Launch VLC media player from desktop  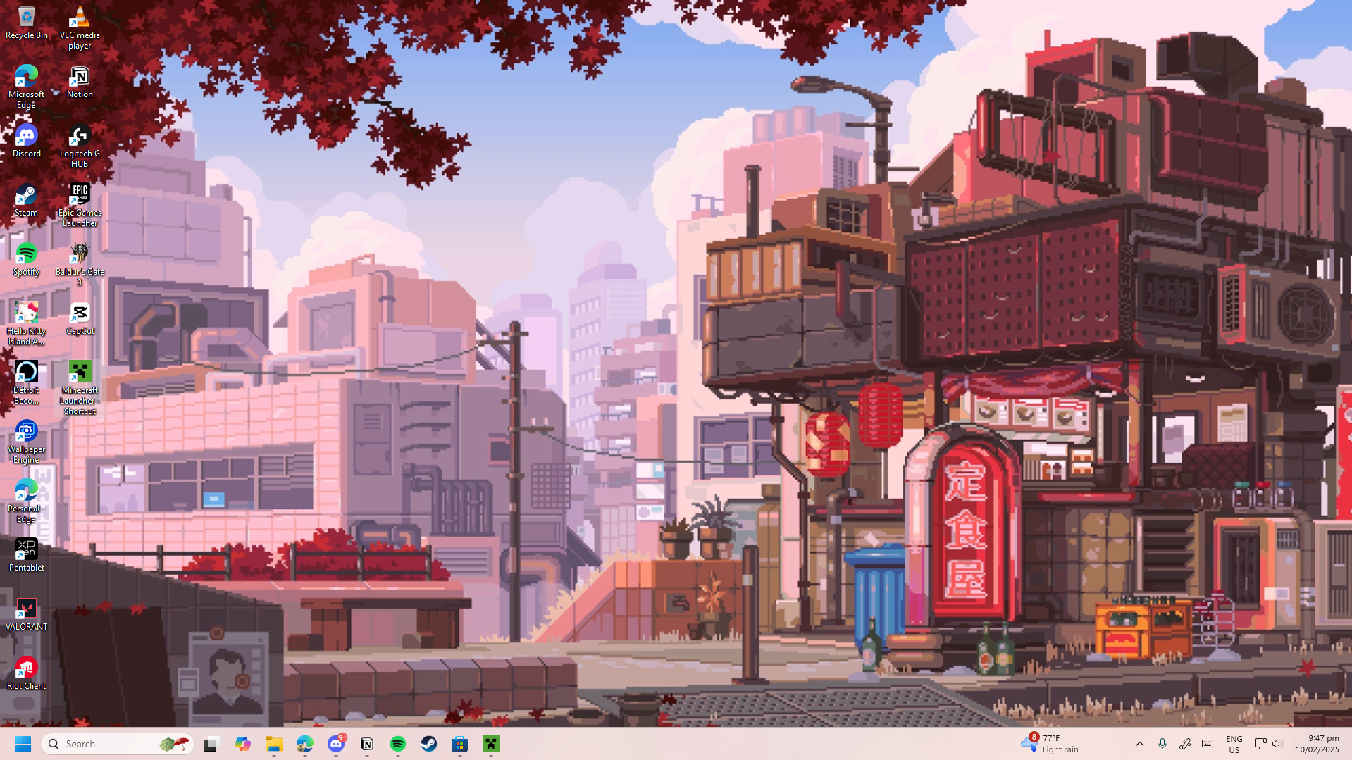(x=80, y=18)
